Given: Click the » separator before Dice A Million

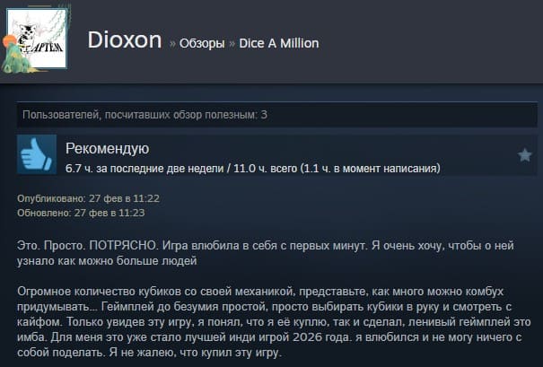Looking at the screenshot, I should [232, 44].
